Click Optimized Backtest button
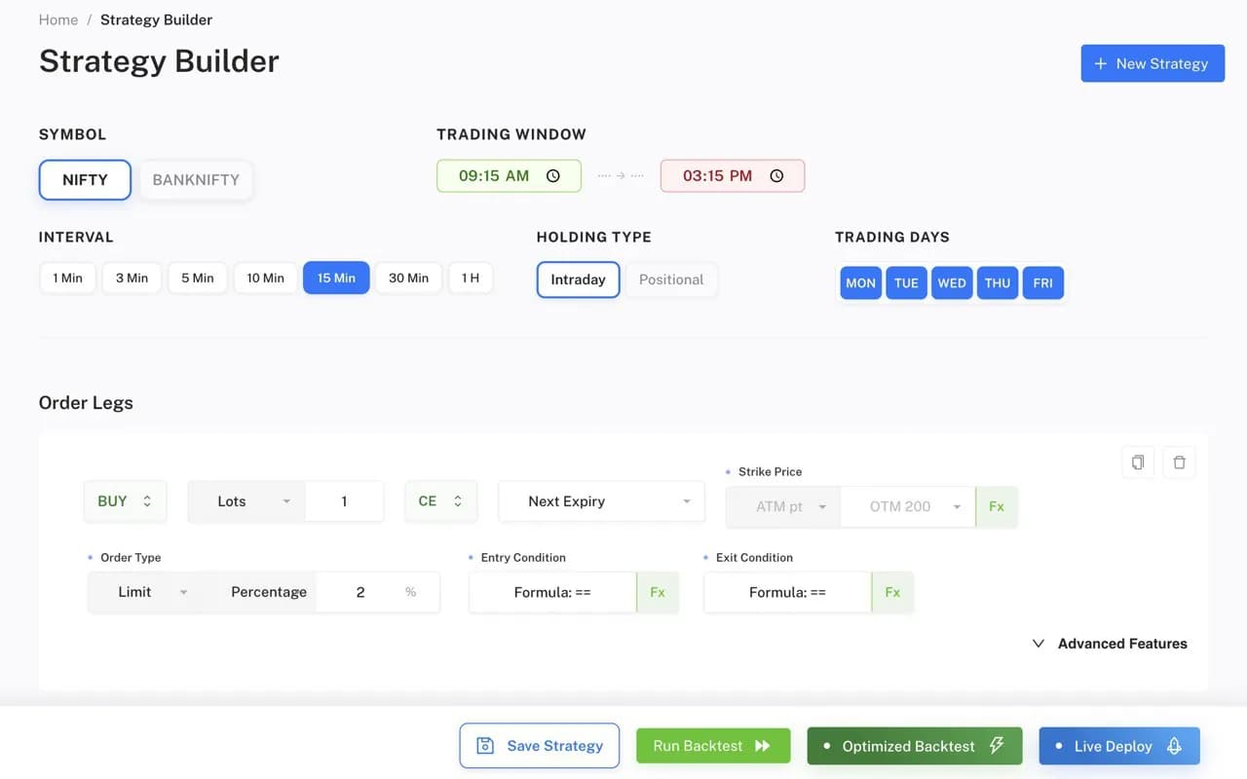Image resolution: width=1247 pixels, height=779 pixels. click(x=915, y=746)
